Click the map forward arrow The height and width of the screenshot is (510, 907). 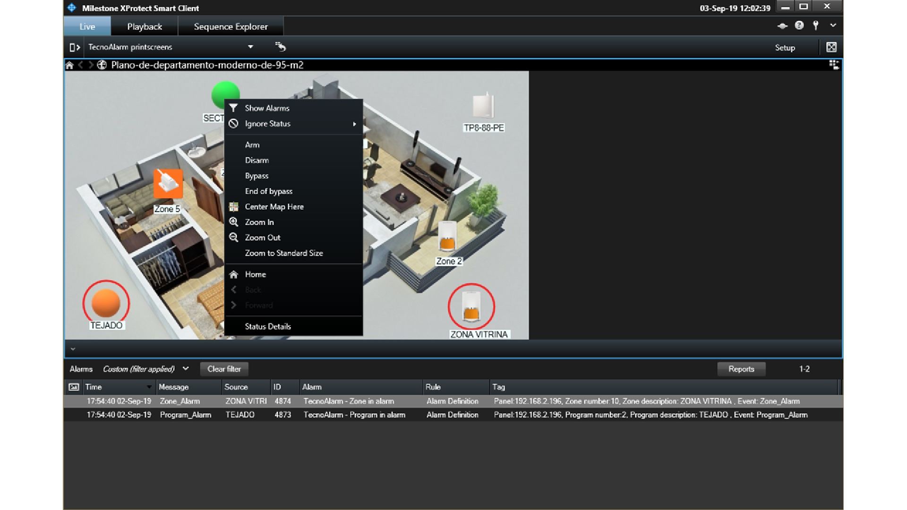pyautogui.click(x=90, y=65)
